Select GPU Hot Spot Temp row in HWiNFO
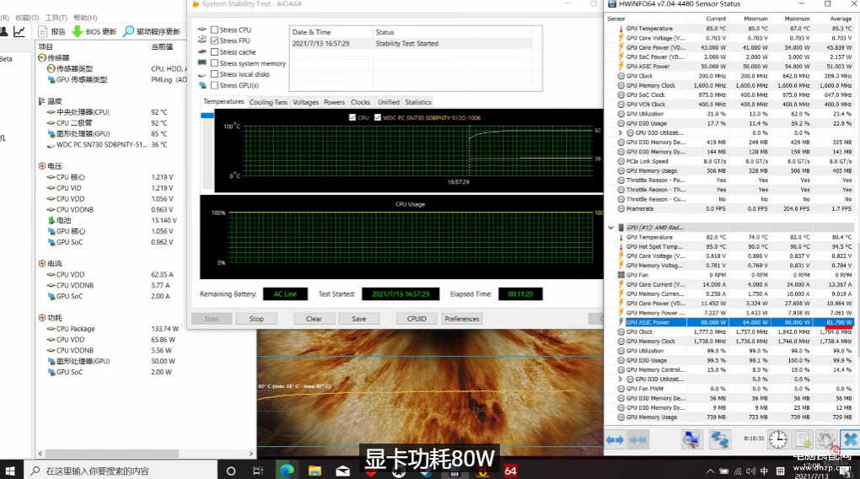This screenshot has width=860, height=479. [734, 247]
